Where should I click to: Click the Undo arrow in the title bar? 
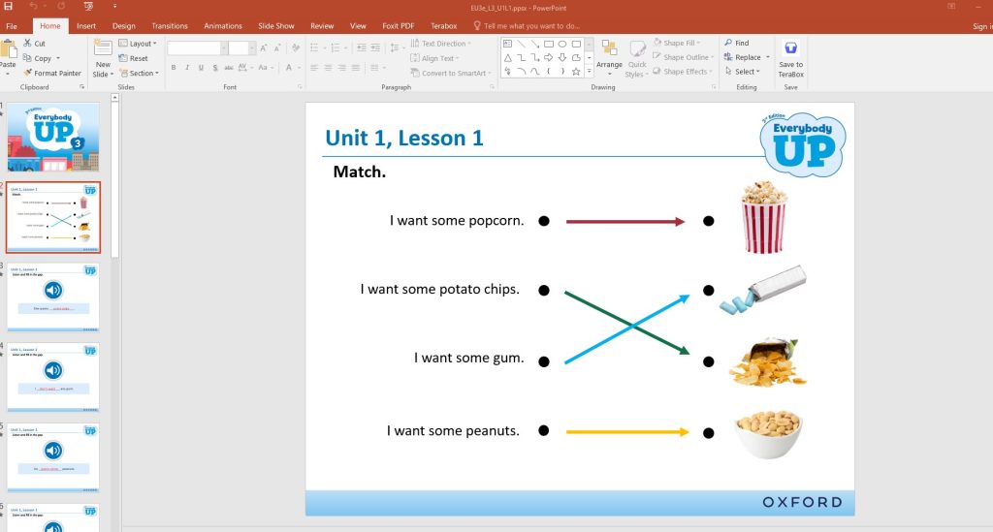[33, 7]
